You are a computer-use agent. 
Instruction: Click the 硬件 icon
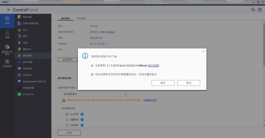pyautogui.click(x=19, y=36)
